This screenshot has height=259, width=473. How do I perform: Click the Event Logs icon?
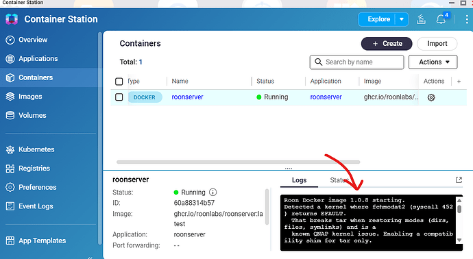point(10,206)
